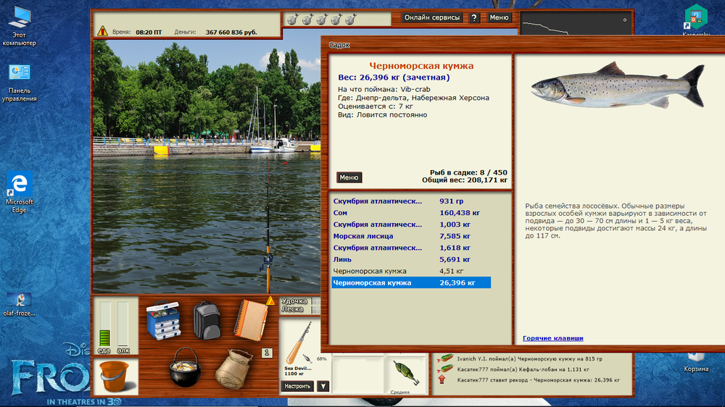The image size is (725, 407).
Task: Open the orange notebook journal
Action: point(251,320)
